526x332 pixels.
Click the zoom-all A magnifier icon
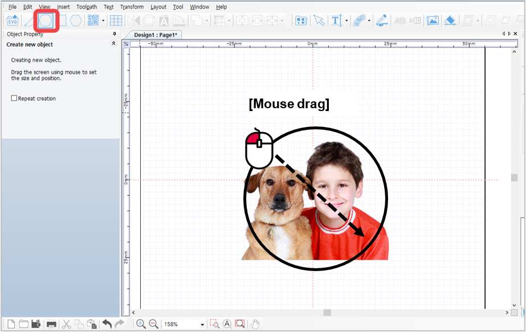227,324
